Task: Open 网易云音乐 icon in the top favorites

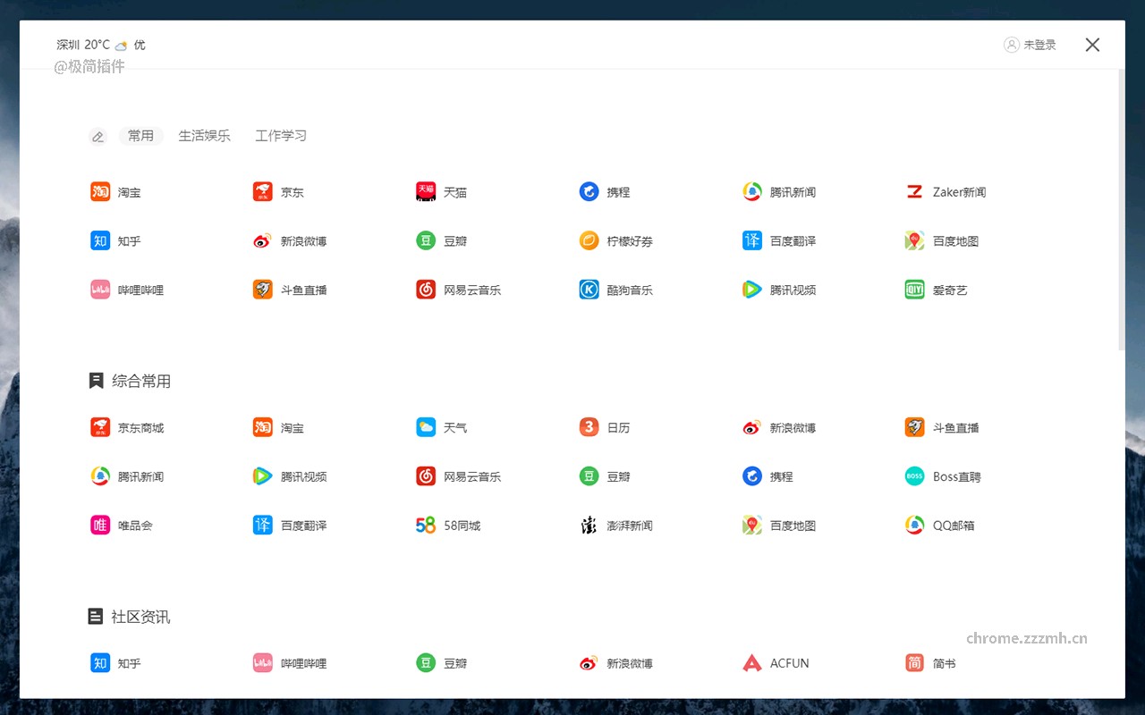Action: tap(426, 290)
